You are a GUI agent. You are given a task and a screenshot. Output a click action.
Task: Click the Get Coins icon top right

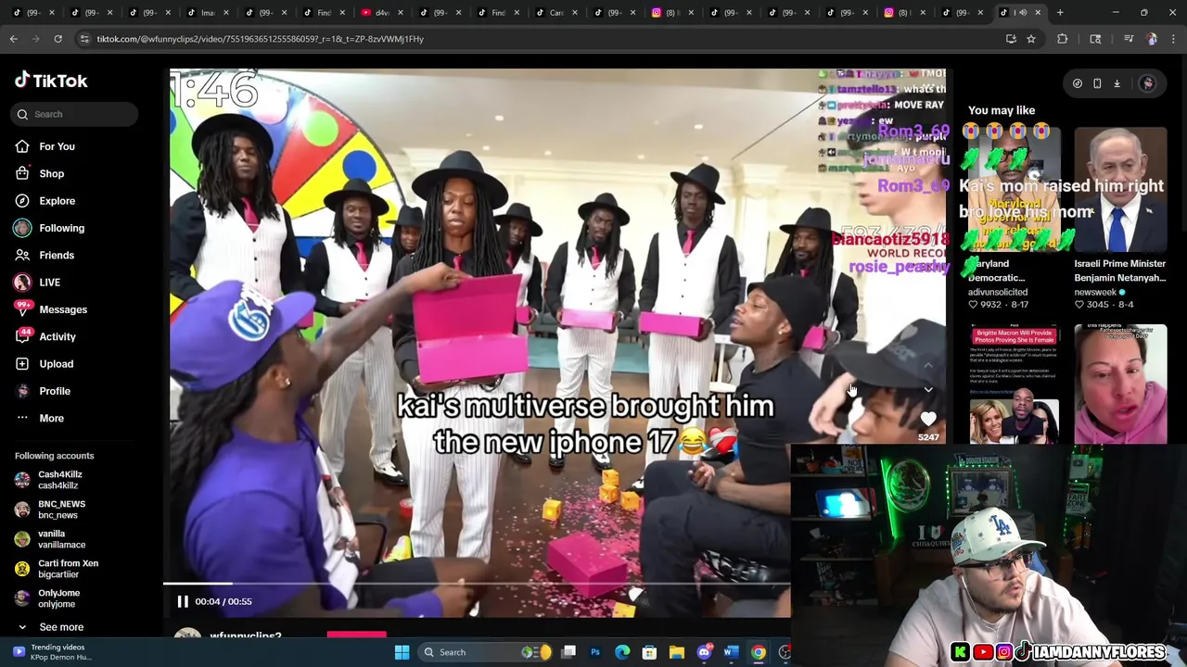[x=1078, y=83]
